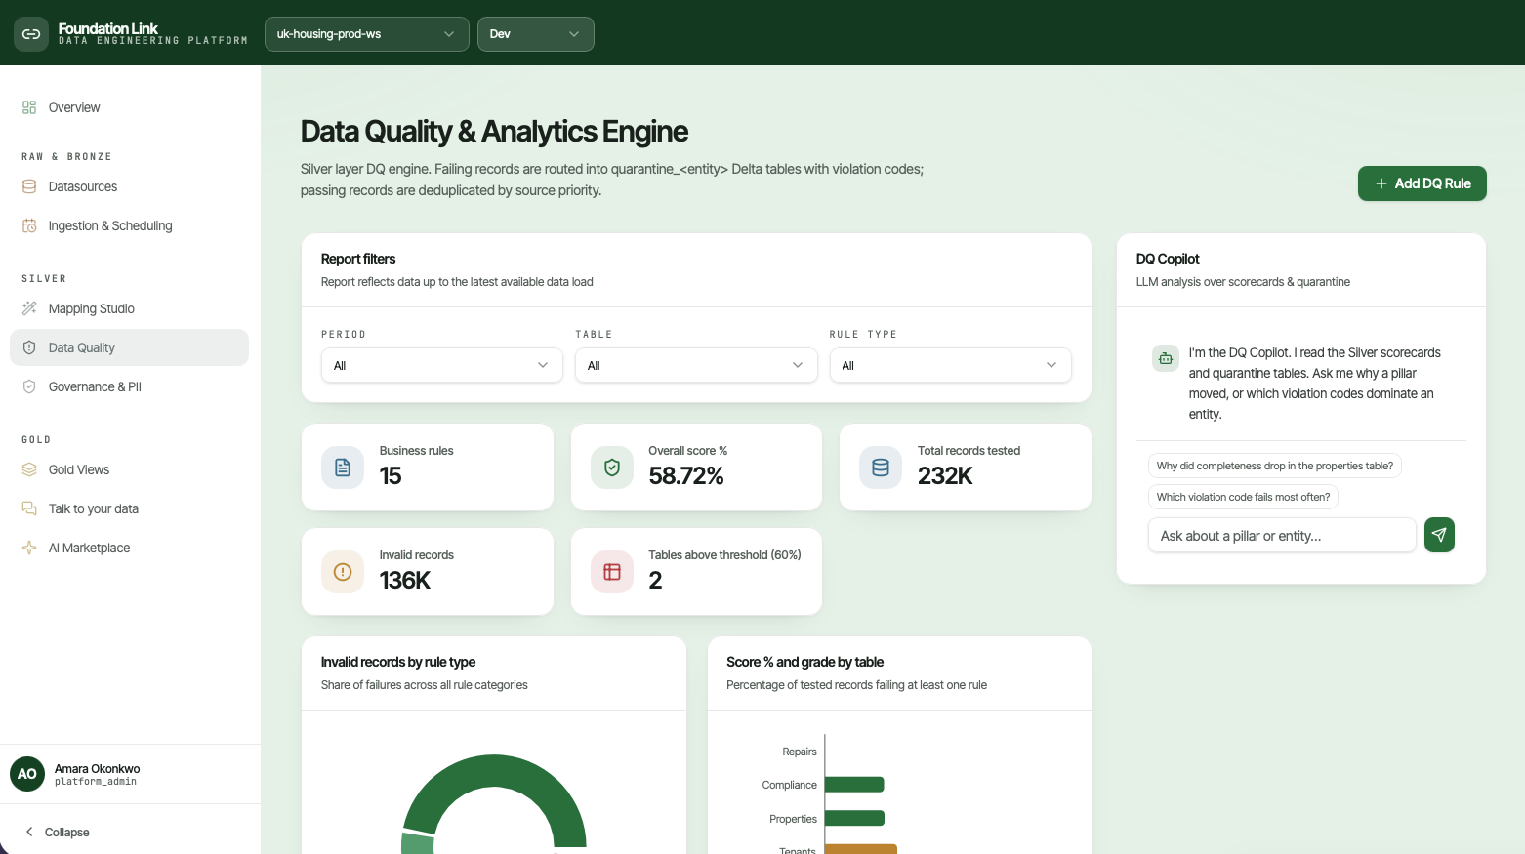Click the '232K' total records value
The image size is (1525, 854).
click(x=945, y=476)
